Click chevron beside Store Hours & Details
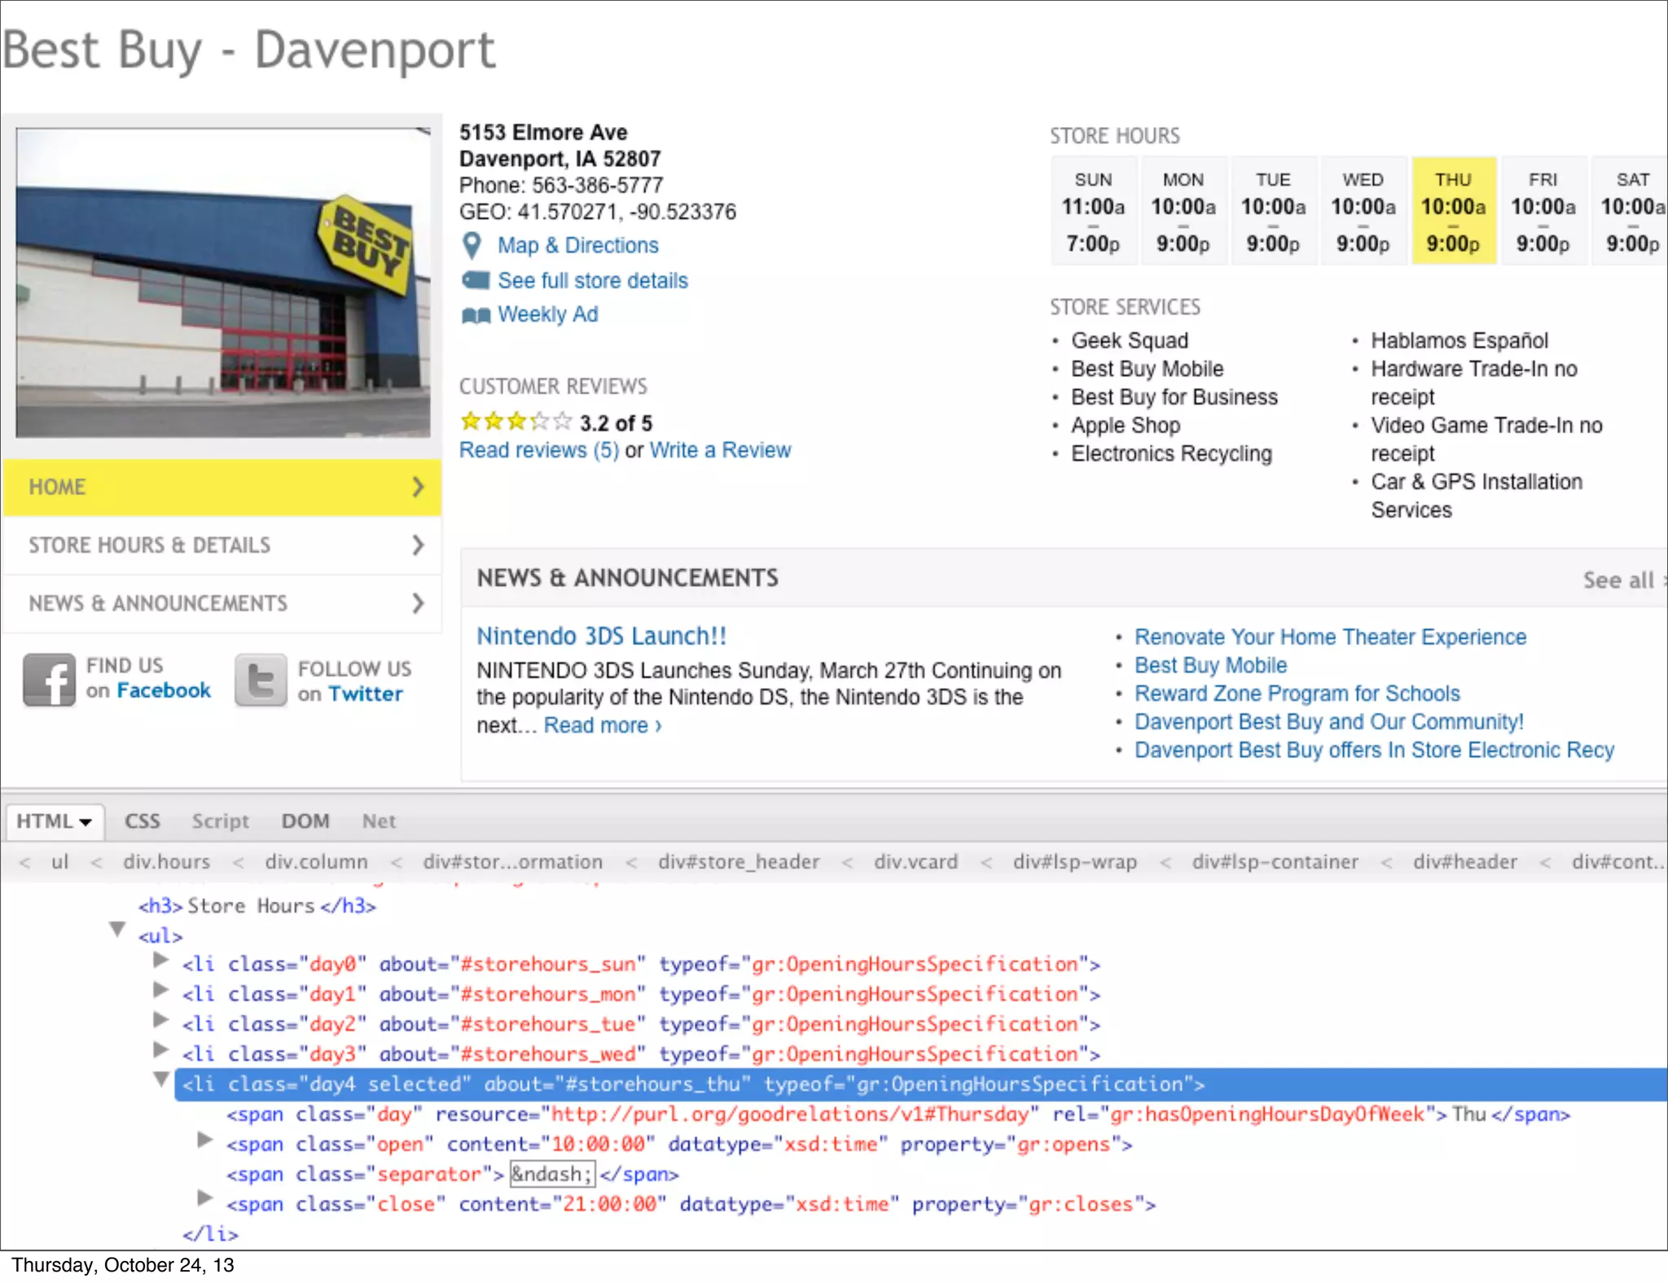This screenshot has height=1283, width=1668. (418, 545)
